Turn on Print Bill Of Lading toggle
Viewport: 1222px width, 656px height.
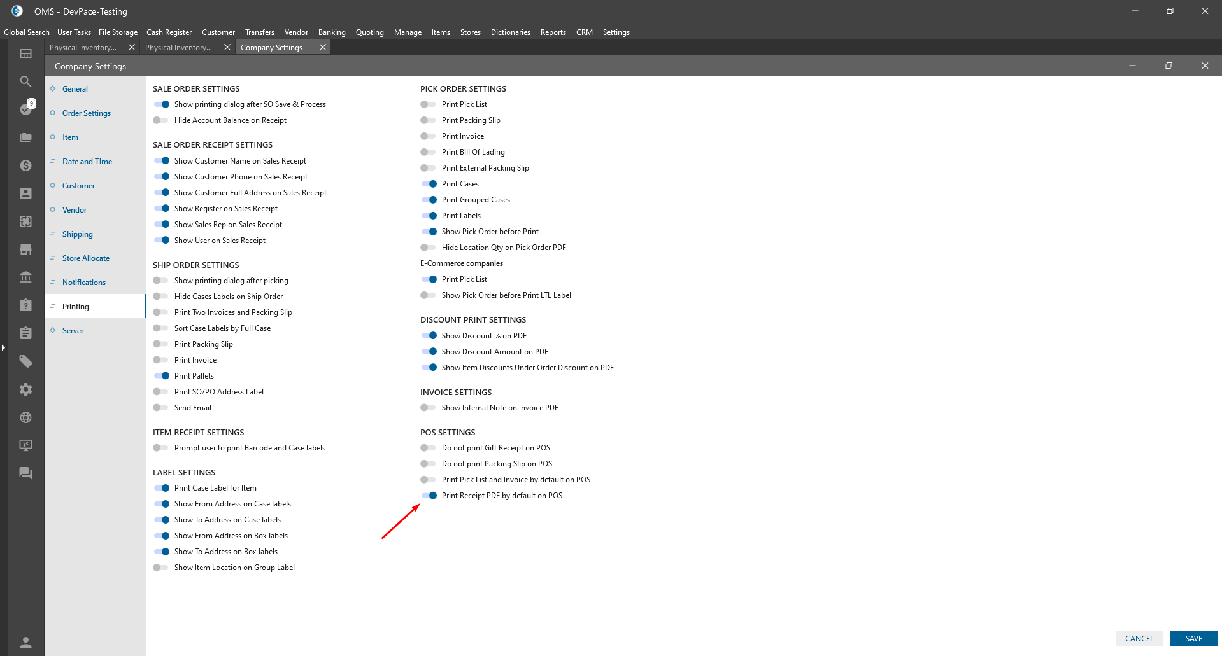point(429,152)
